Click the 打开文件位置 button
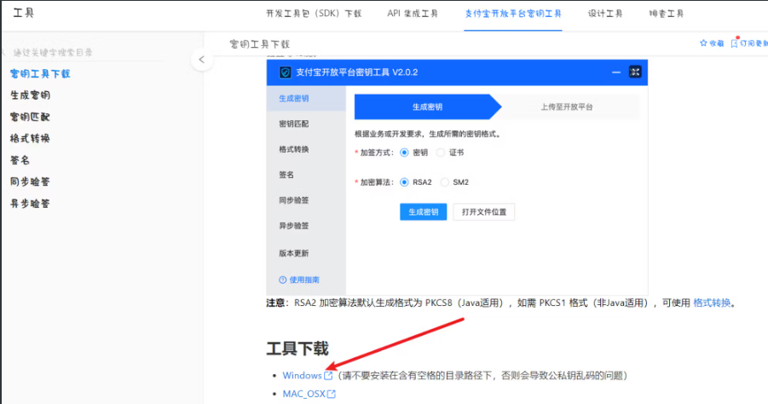This screenshot has width=768, height=404. [x=484, y=212]
